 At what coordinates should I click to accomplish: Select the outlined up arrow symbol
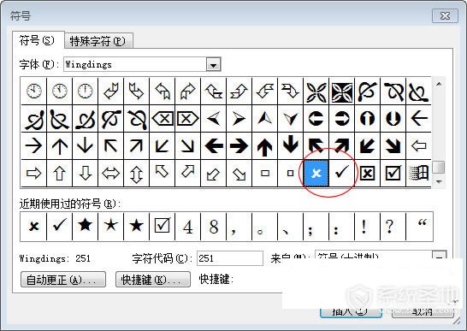60,173
